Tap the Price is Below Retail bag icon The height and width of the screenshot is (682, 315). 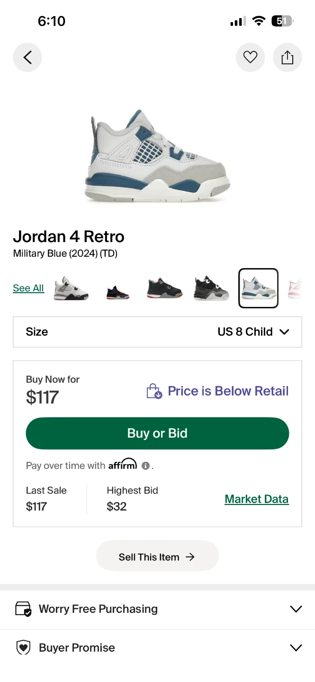154,391
